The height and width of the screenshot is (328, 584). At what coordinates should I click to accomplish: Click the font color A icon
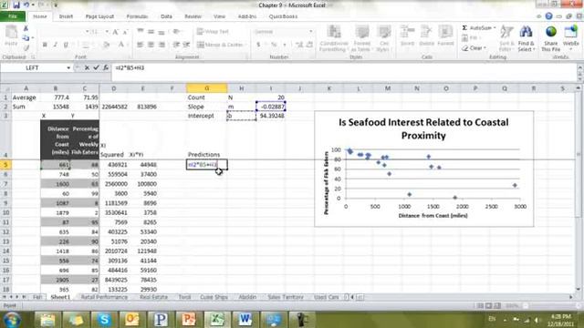point(121,45)
